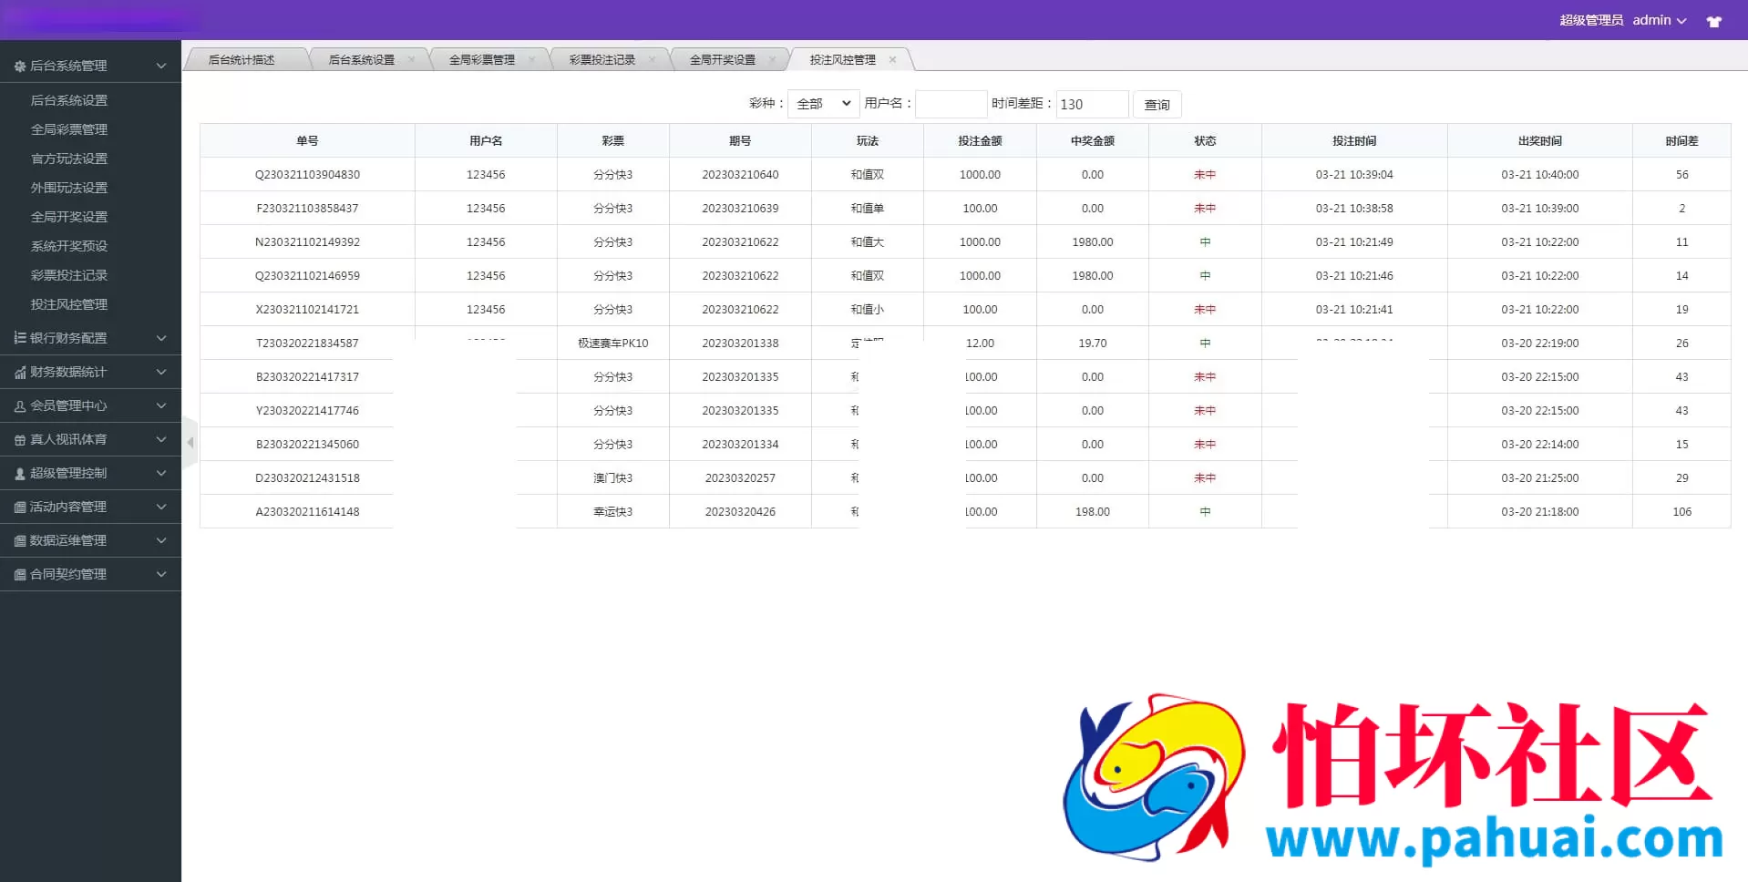Open the 彩种 dropdown showing 全部
This screenshot has height=882, width=1748.
pos(821,103)
